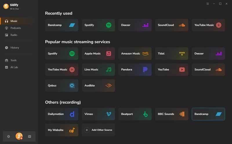Click SoundCloud cloud icon in Recently used

coord(182,25)
